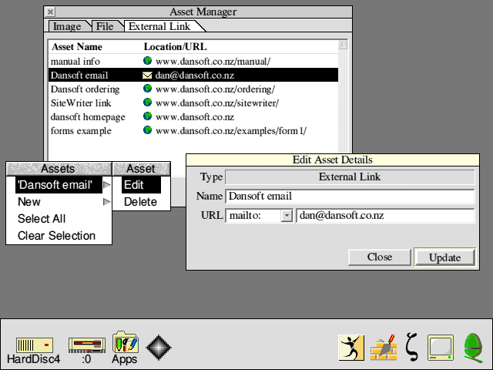Choose Delete in the Asset submenu
Image resolution: width=493 pixels, height=370 pixels.
point(141,202)
